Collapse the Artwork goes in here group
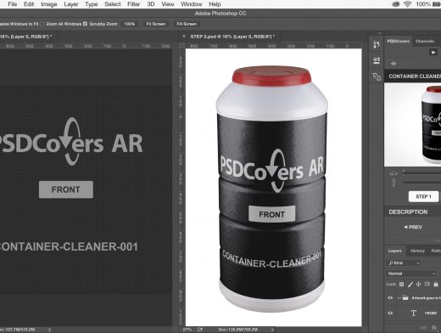Viewport: 441px width, 333px height. point(399,298)
